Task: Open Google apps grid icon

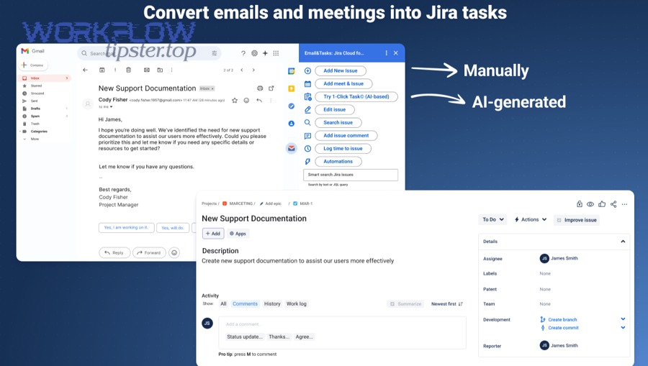Action: tap(276, 53)
